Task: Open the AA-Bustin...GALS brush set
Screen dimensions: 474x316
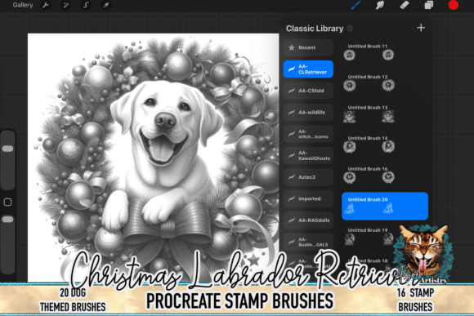Action: coord(308,242)
